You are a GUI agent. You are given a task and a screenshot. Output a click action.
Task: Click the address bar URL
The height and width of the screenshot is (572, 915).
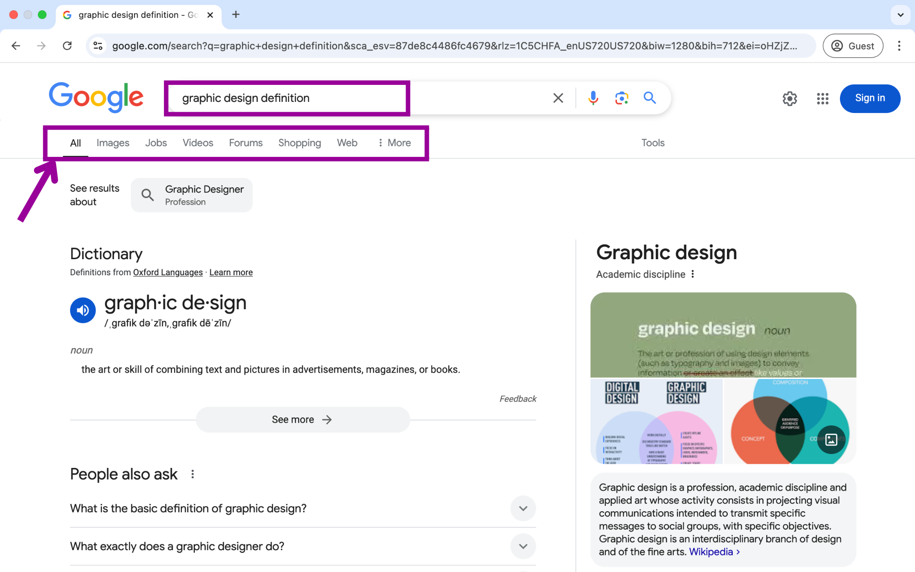(x=455, y=46)
